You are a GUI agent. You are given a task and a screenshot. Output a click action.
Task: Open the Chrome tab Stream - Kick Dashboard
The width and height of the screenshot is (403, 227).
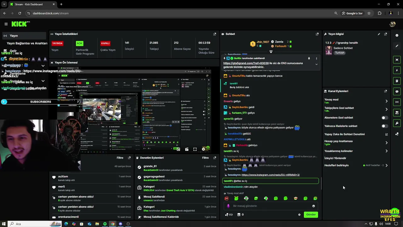point(32,4)
